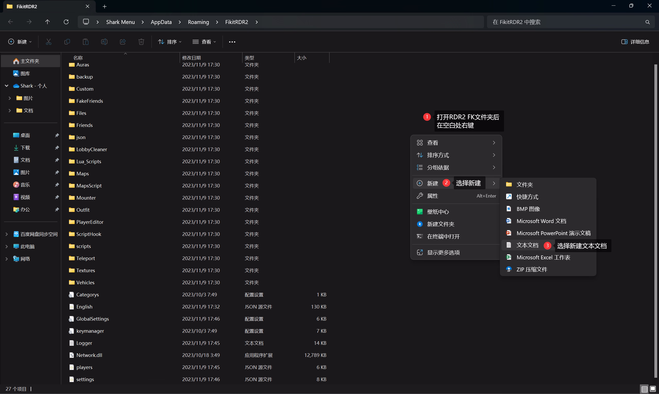The width and height of the screenshot is (659, 394).
Task: Open the 排序 sort dropdown
Action: click(170, 42)
